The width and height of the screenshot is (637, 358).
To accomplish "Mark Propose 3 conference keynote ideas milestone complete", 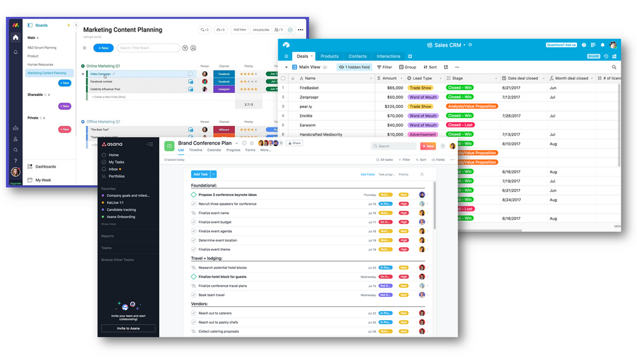I will [194, 195].
